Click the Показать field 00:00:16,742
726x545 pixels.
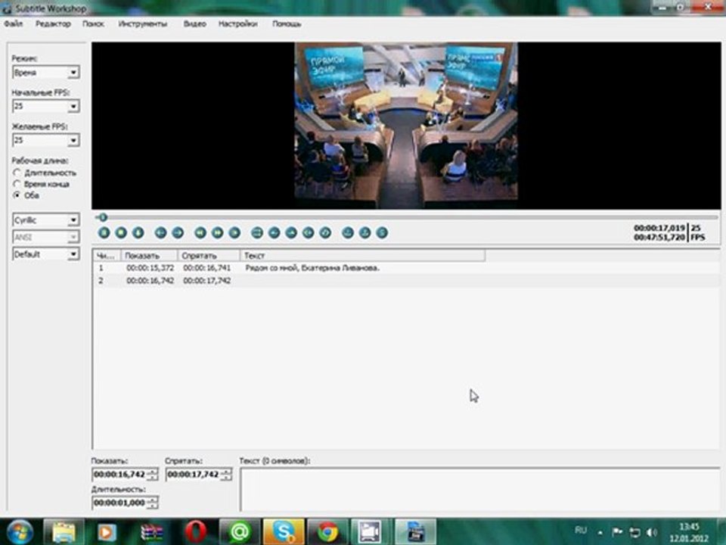(x=119, y=474)
